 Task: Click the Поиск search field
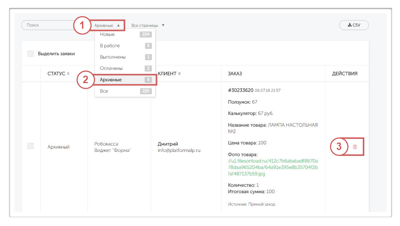47,25
